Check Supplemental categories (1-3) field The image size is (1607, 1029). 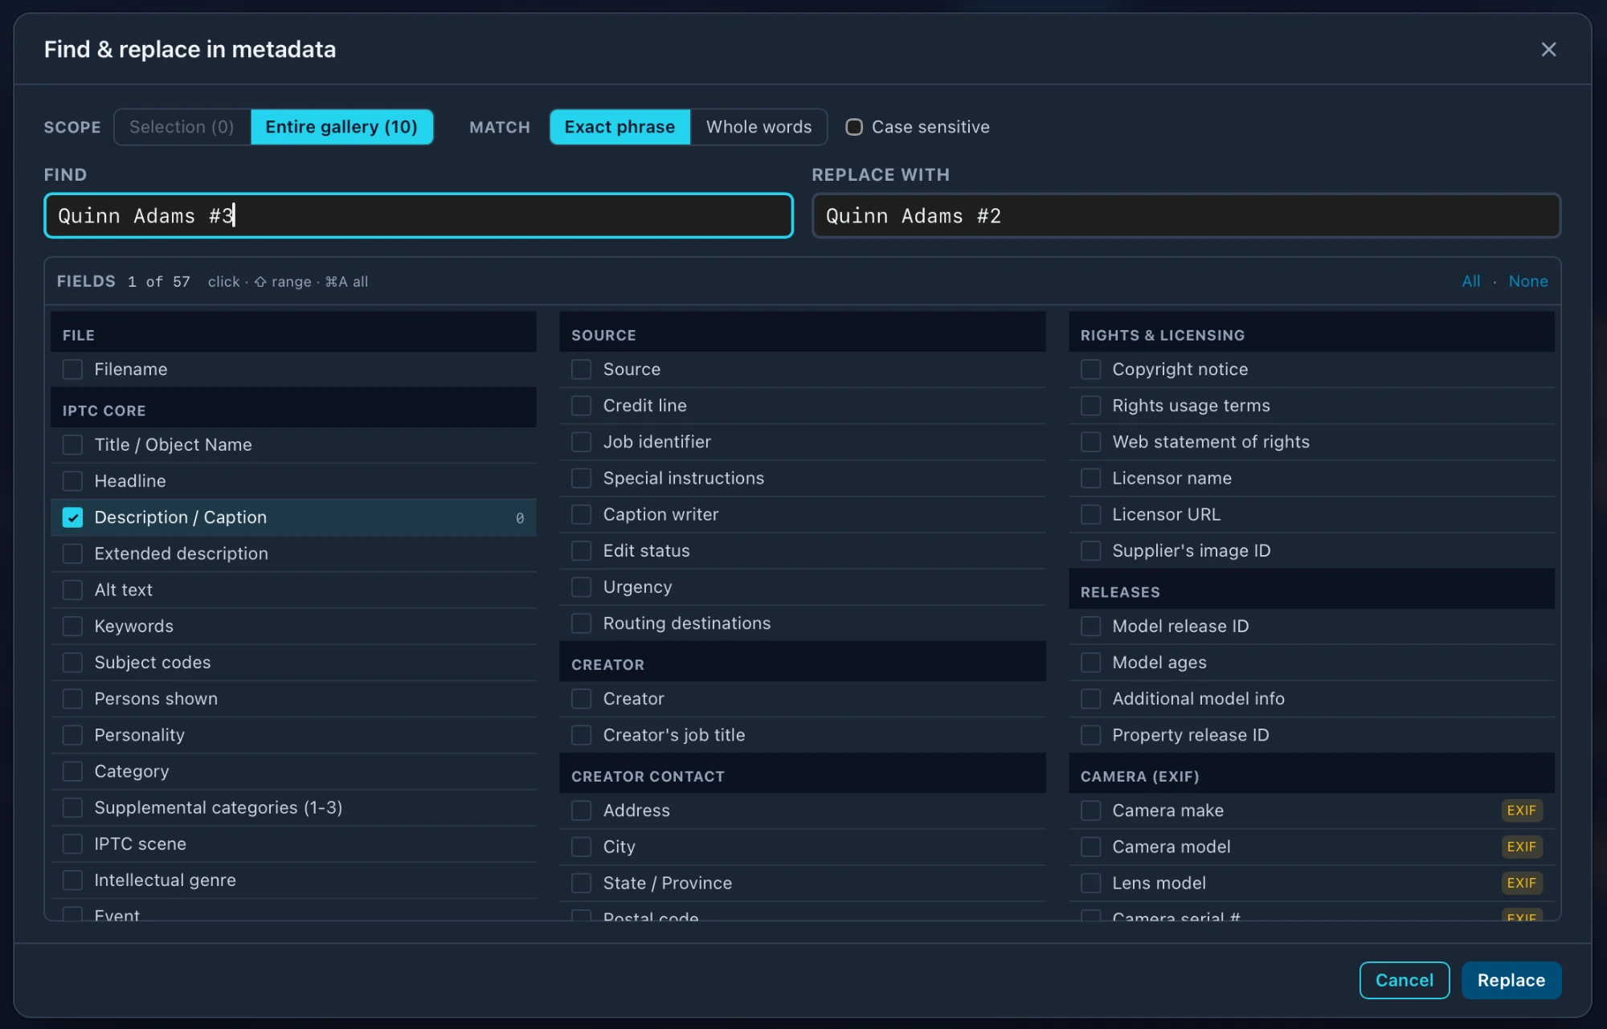click(72, 807)
